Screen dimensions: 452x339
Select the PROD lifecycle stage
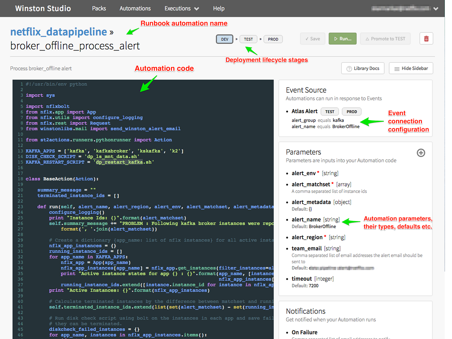273,39
